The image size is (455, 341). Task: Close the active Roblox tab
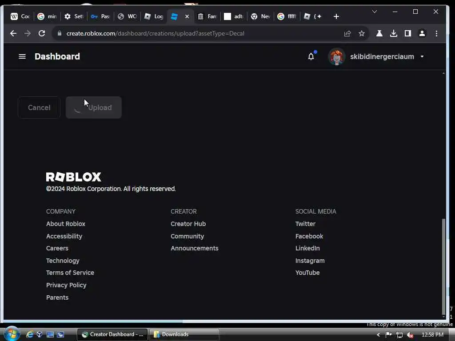click(187, 16)
